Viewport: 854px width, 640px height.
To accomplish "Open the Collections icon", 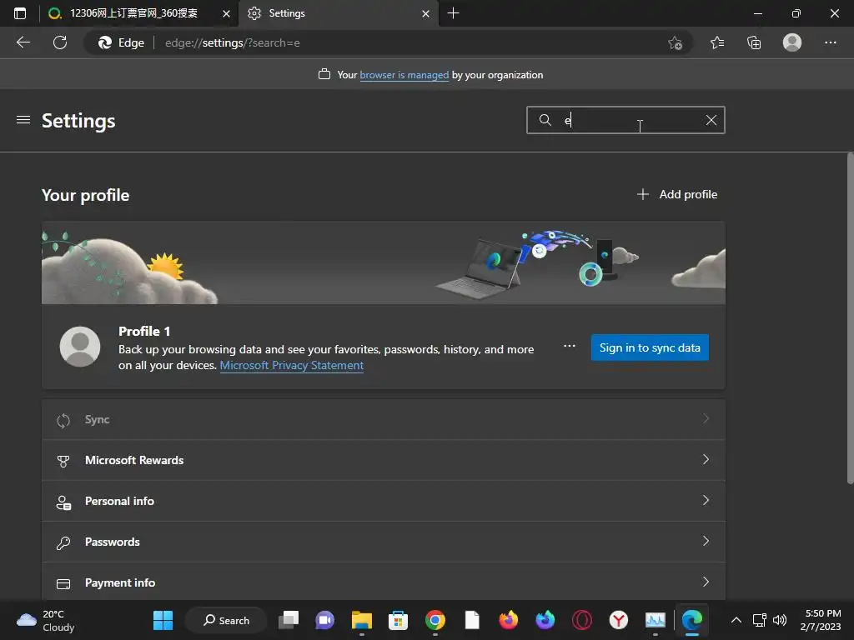I will point(754,42).
